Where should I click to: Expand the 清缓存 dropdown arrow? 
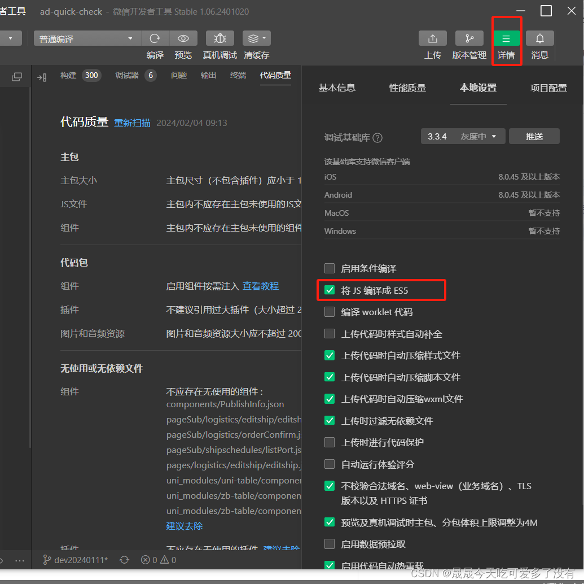(x=265, y=38)
